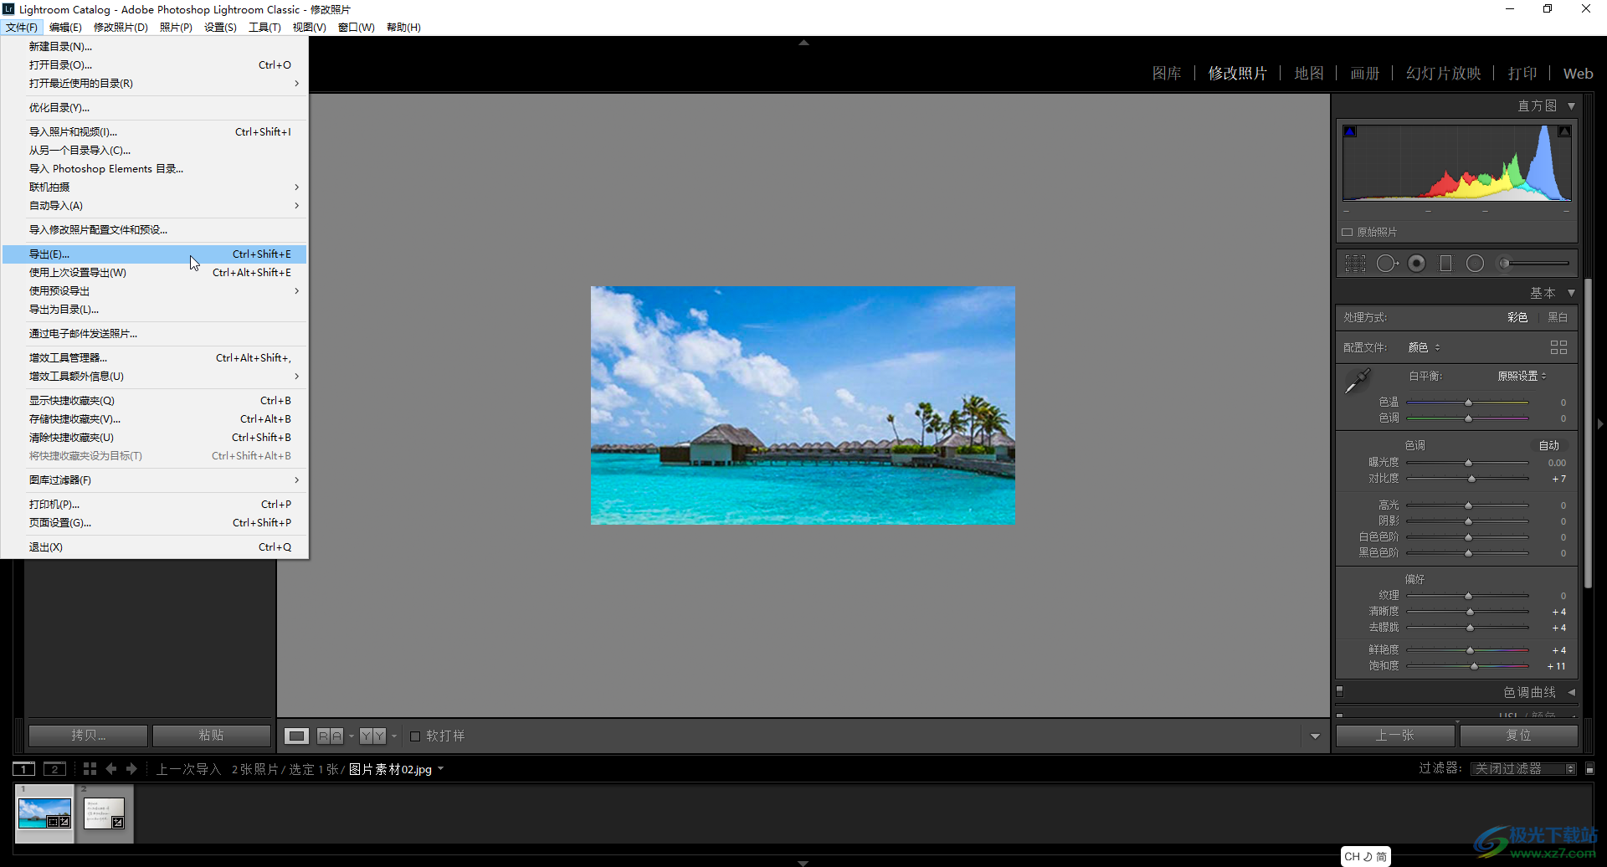Click the 饱和度 saturation slider handle
Viewport: 1607px width, 867px height.
1474,667
